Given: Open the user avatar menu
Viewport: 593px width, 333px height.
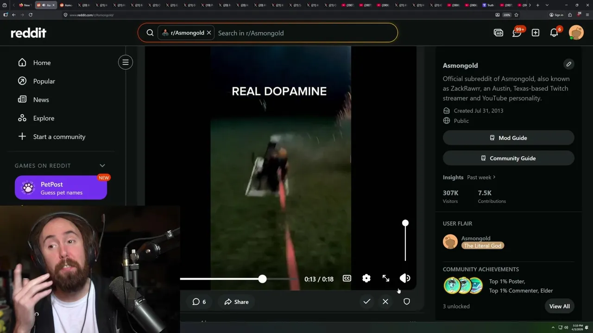Looking at the screenshot, I should (x=576, y=33).
